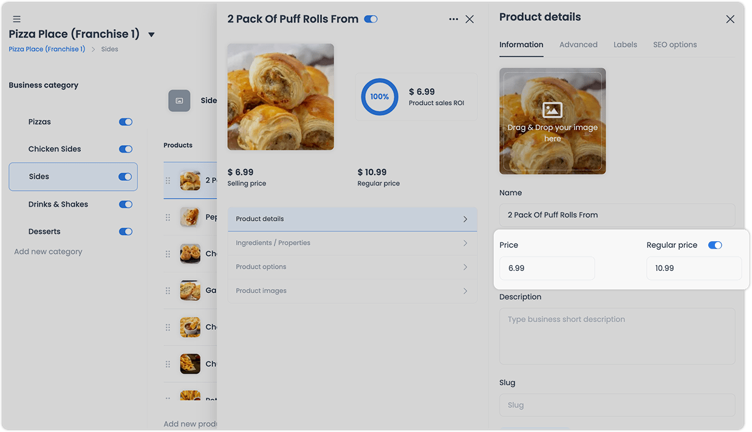Image resolution: width=752 pixels, height=432 pixels.
Task: Click the Regular price field showing 10.99
Action: pyautogui.click(x=694, y=268)
